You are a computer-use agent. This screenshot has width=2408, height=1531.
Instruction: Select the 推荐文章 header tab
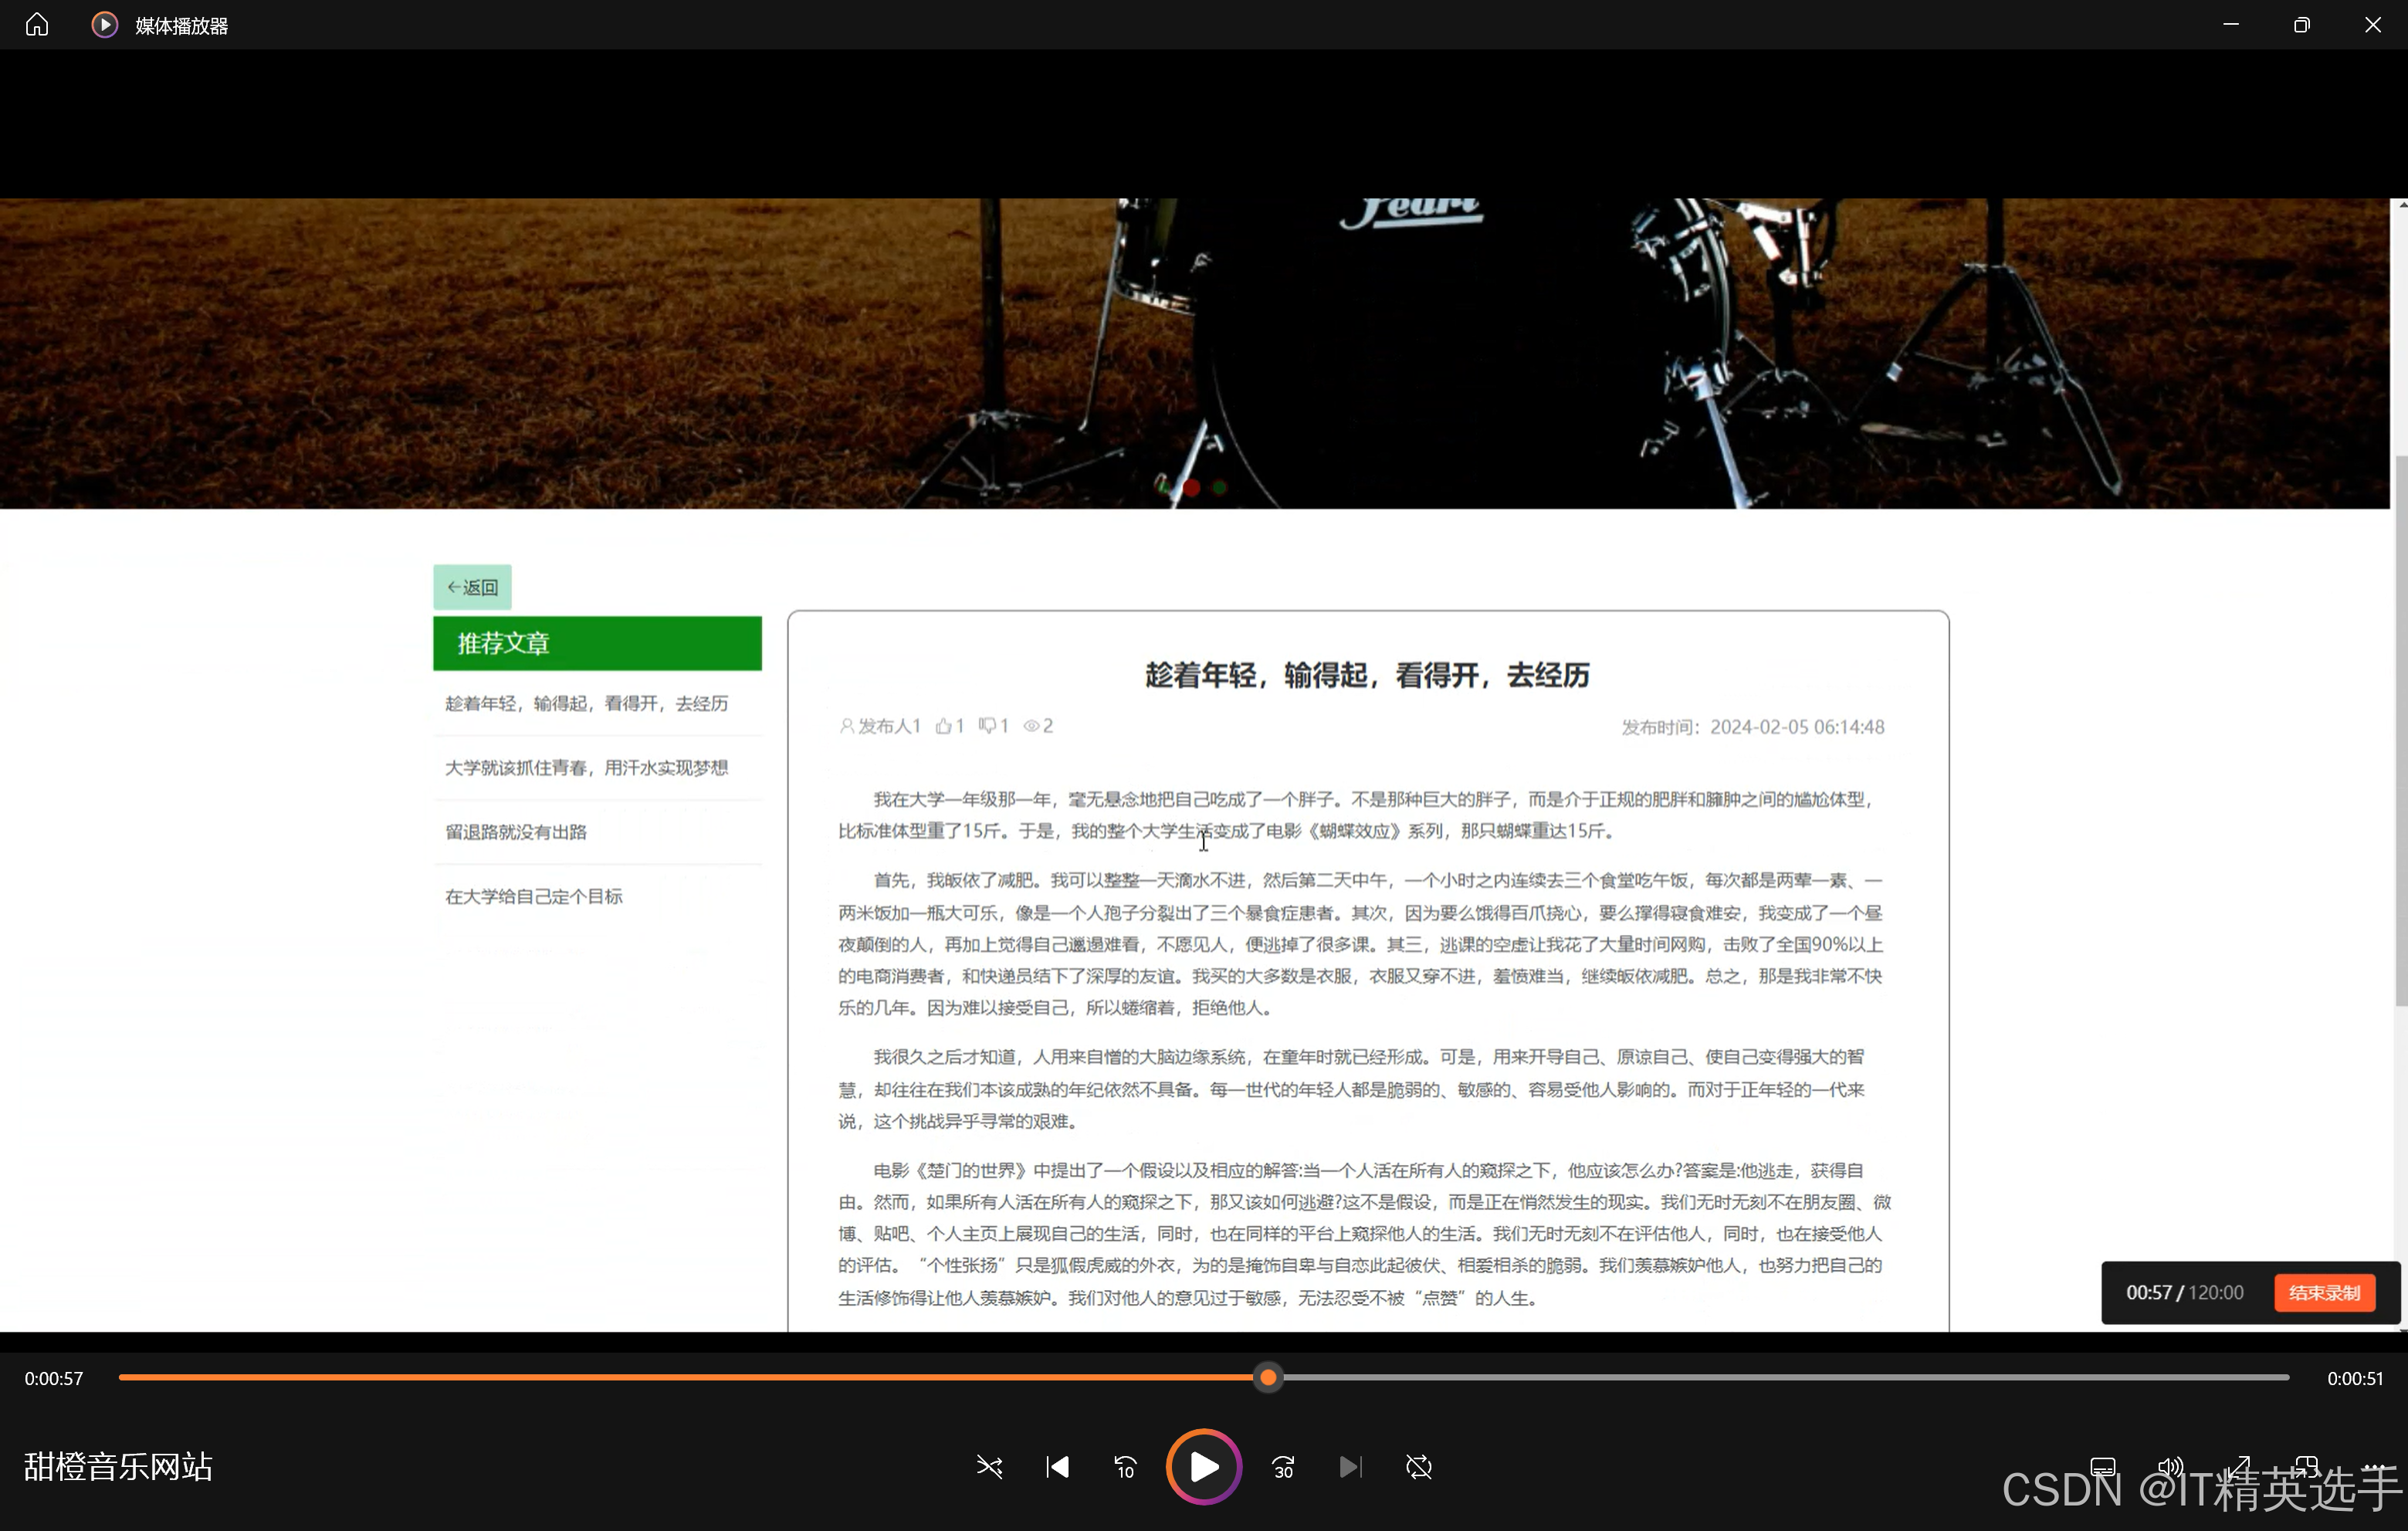[597, 643]
